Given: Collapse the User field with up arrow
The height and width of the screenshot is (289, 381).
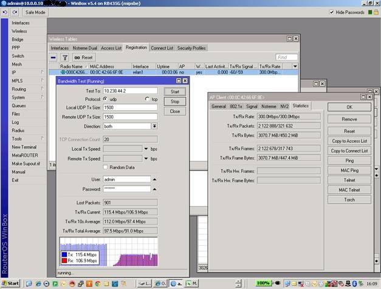Looking at the screenshot, I should 154,179.
